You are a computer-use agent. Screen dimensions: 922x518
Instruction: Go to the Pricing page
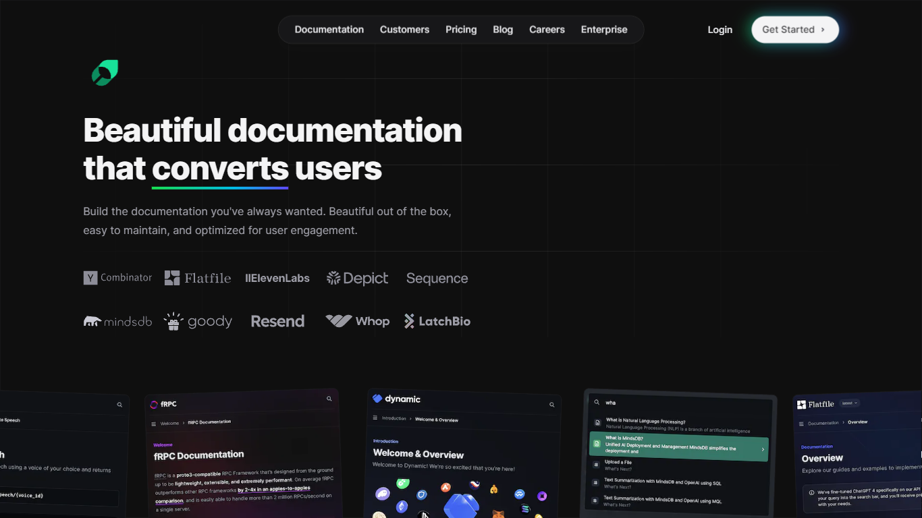point(461,30)
